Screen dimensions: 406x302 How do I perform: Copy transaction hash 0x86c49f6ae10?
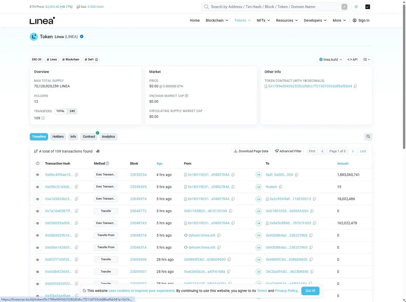pos(77,175)
